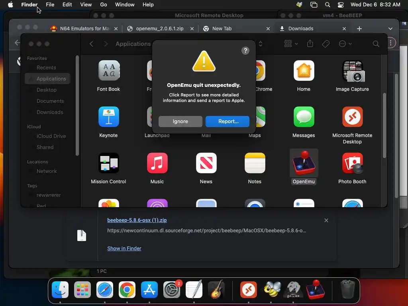Screen dimensions: 408x306
Task: Select Applications in Finder sidebar
Action: pos(48,78)
